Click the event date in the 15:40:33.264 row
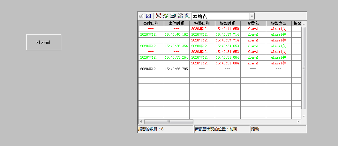This screenshot has width=338, height=146. [x=151, y=57]
